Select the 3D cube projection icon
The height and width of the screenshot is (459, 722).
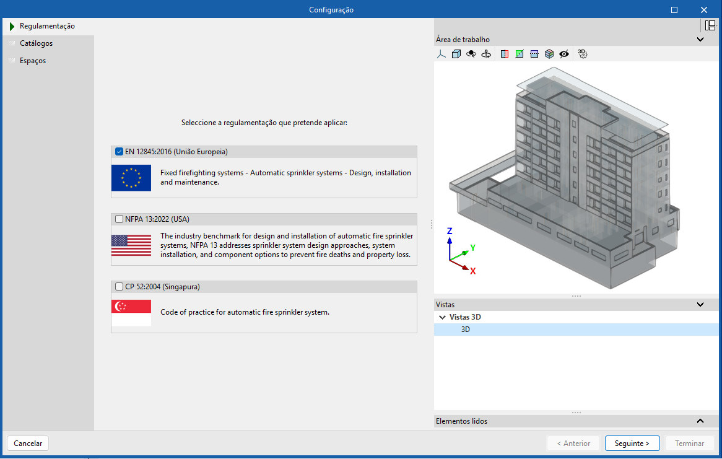(x=456, y=54)
